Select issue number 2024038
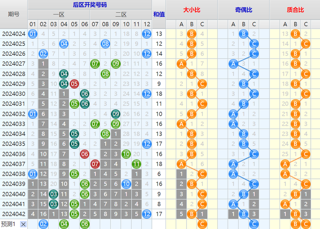 [14, 174]
